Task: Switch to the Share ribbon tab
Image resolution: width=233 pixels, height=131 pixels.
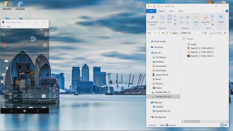Action: pos(171,11)
